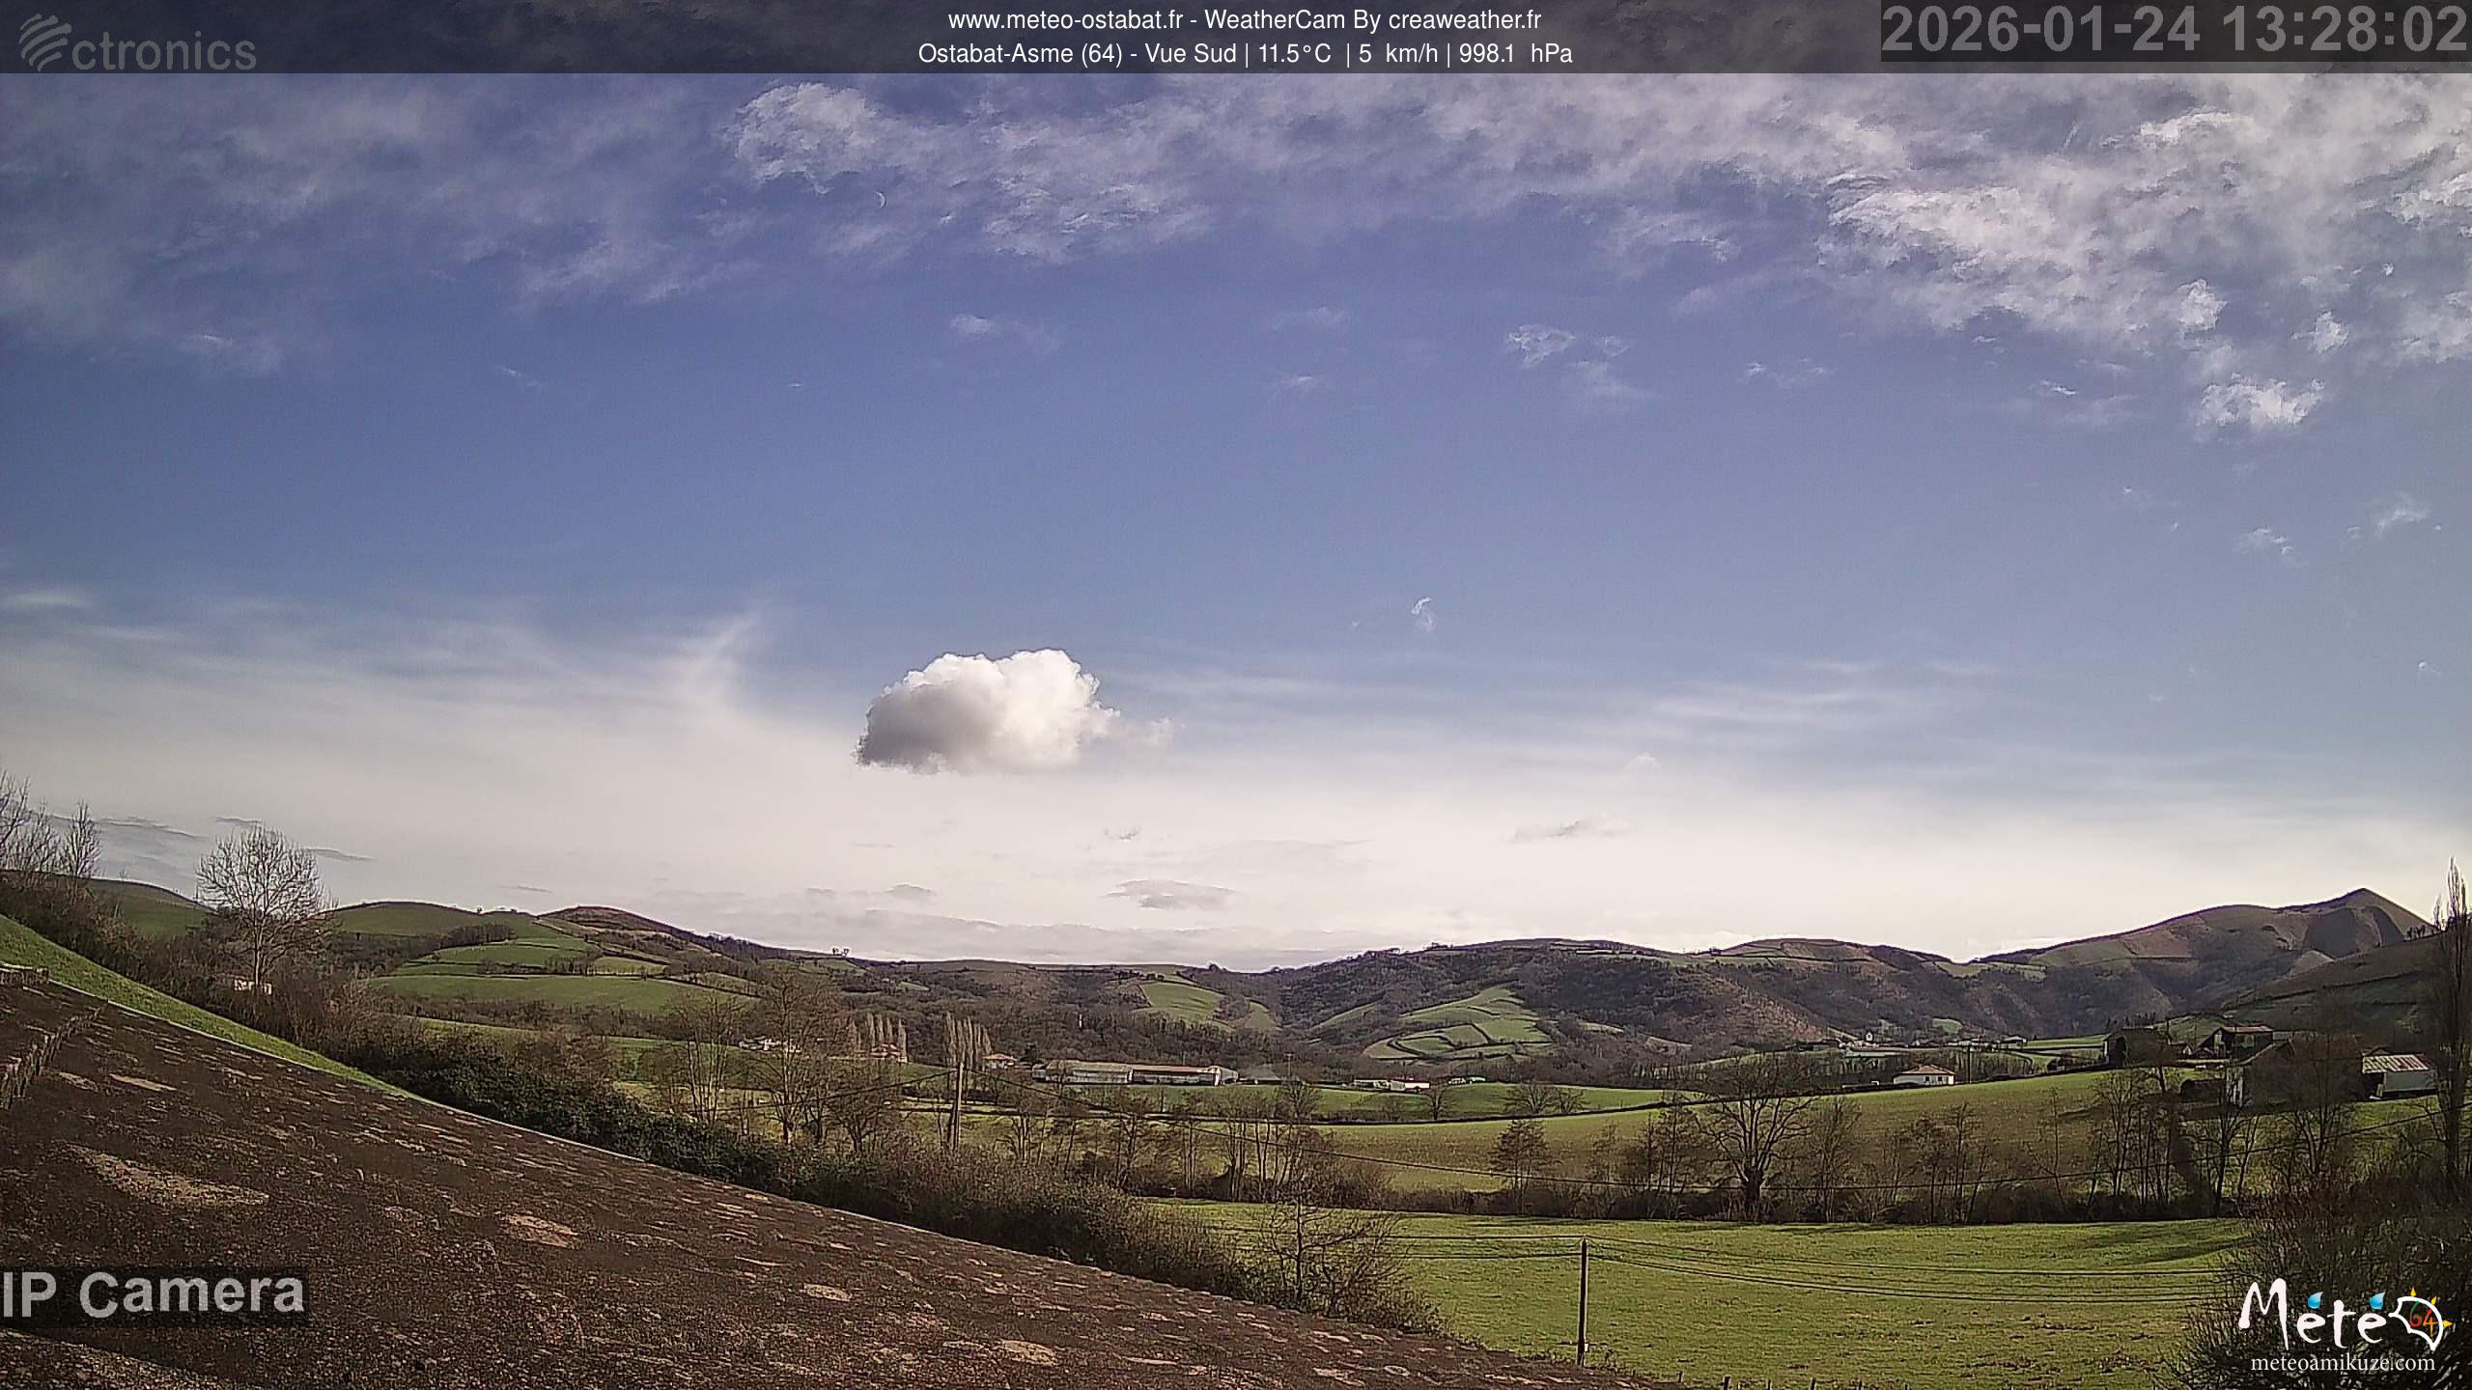Click the IP Camera watermark label
Screen dimensions: 2472x1390
point(153,1294)
